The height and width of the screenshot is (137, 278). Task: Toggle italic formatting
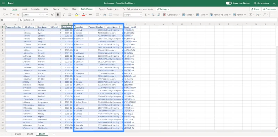click(64, 15)
